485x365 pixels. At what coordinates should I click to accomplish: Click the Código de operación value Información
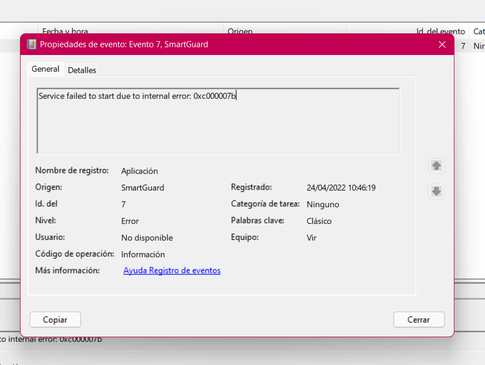click(x=143, y=254)
